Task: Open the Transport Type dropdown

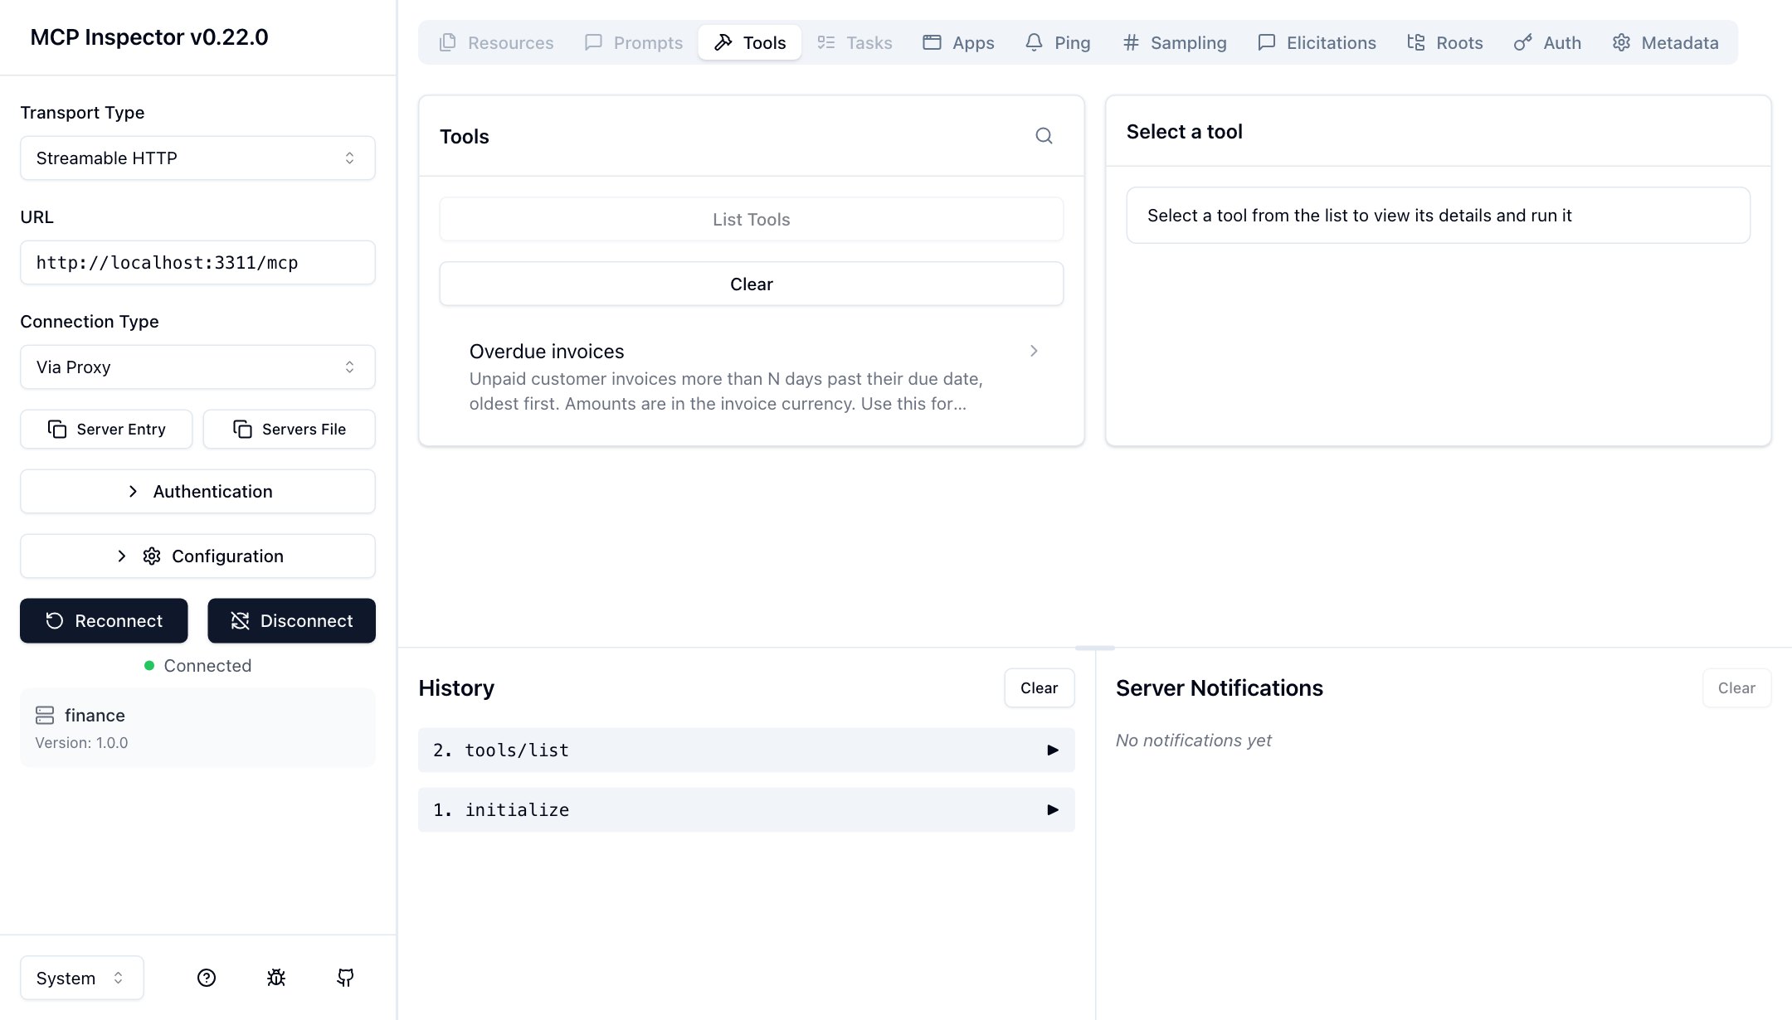Action: (197, 158)
